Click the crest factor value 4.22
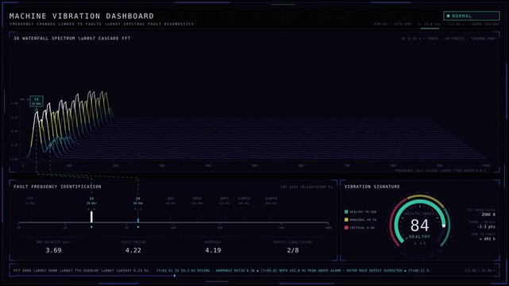 (133, 250)
